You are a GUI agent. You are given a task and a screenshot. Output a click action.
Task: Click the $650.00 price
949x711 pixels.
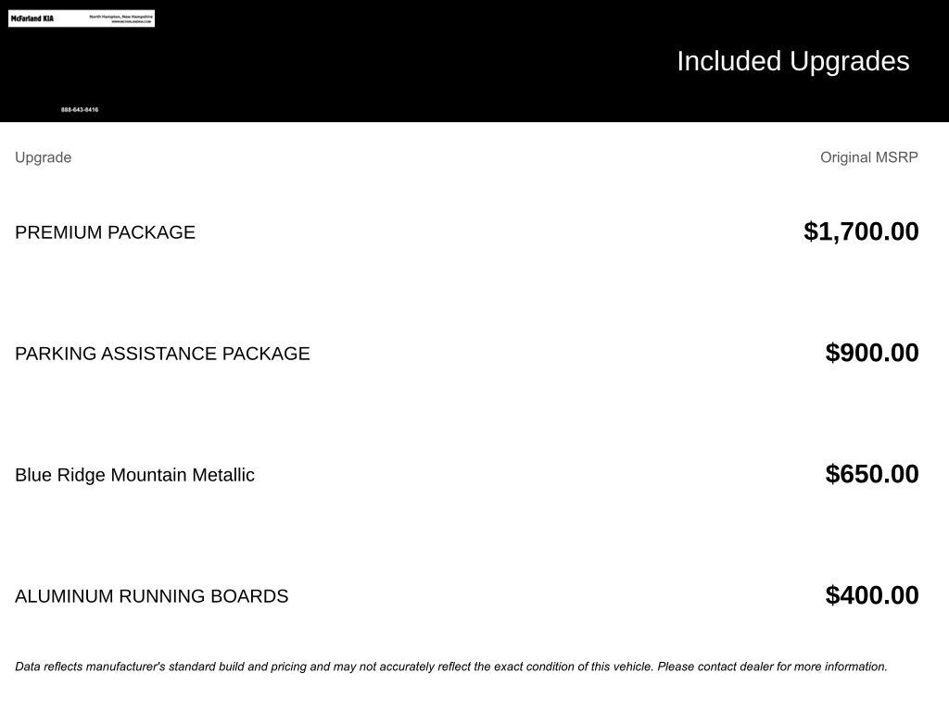click(871, 474)
